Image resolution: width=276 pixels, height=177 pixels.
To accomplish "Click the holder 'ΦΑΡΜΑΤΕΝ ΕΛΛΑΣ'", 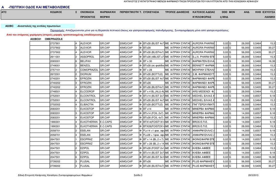I will pyautogui.click(x=203, y=61).
